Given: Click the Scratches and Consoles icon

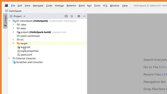Looking at the screenshot, I should coord(14,62).
